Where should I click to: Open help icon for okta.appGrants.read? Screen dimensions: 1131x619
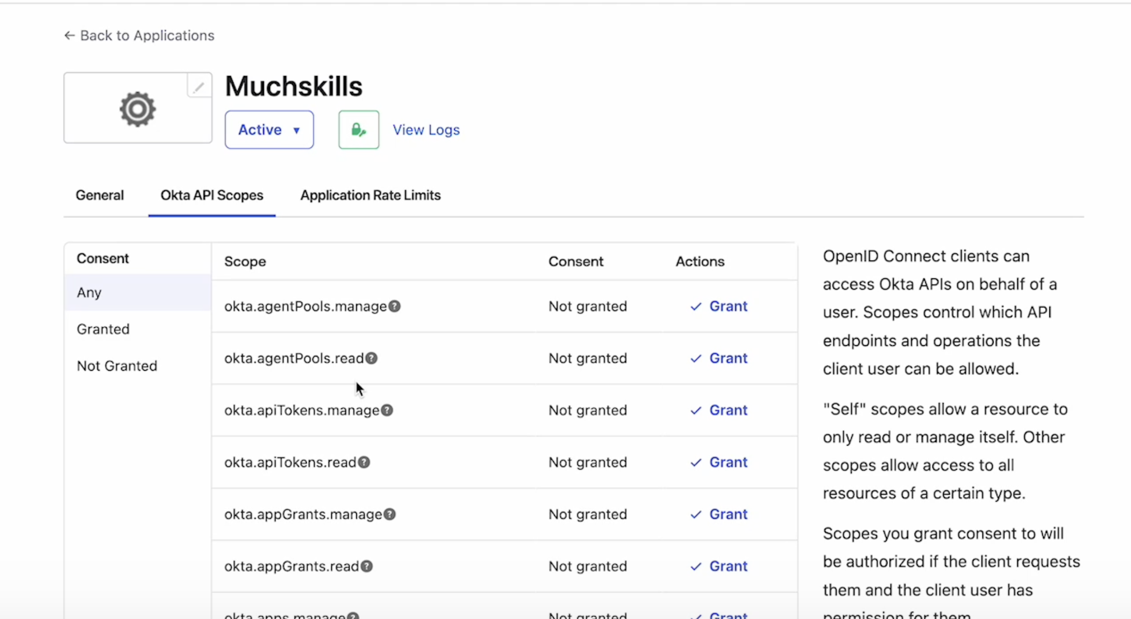click(367, 566)
